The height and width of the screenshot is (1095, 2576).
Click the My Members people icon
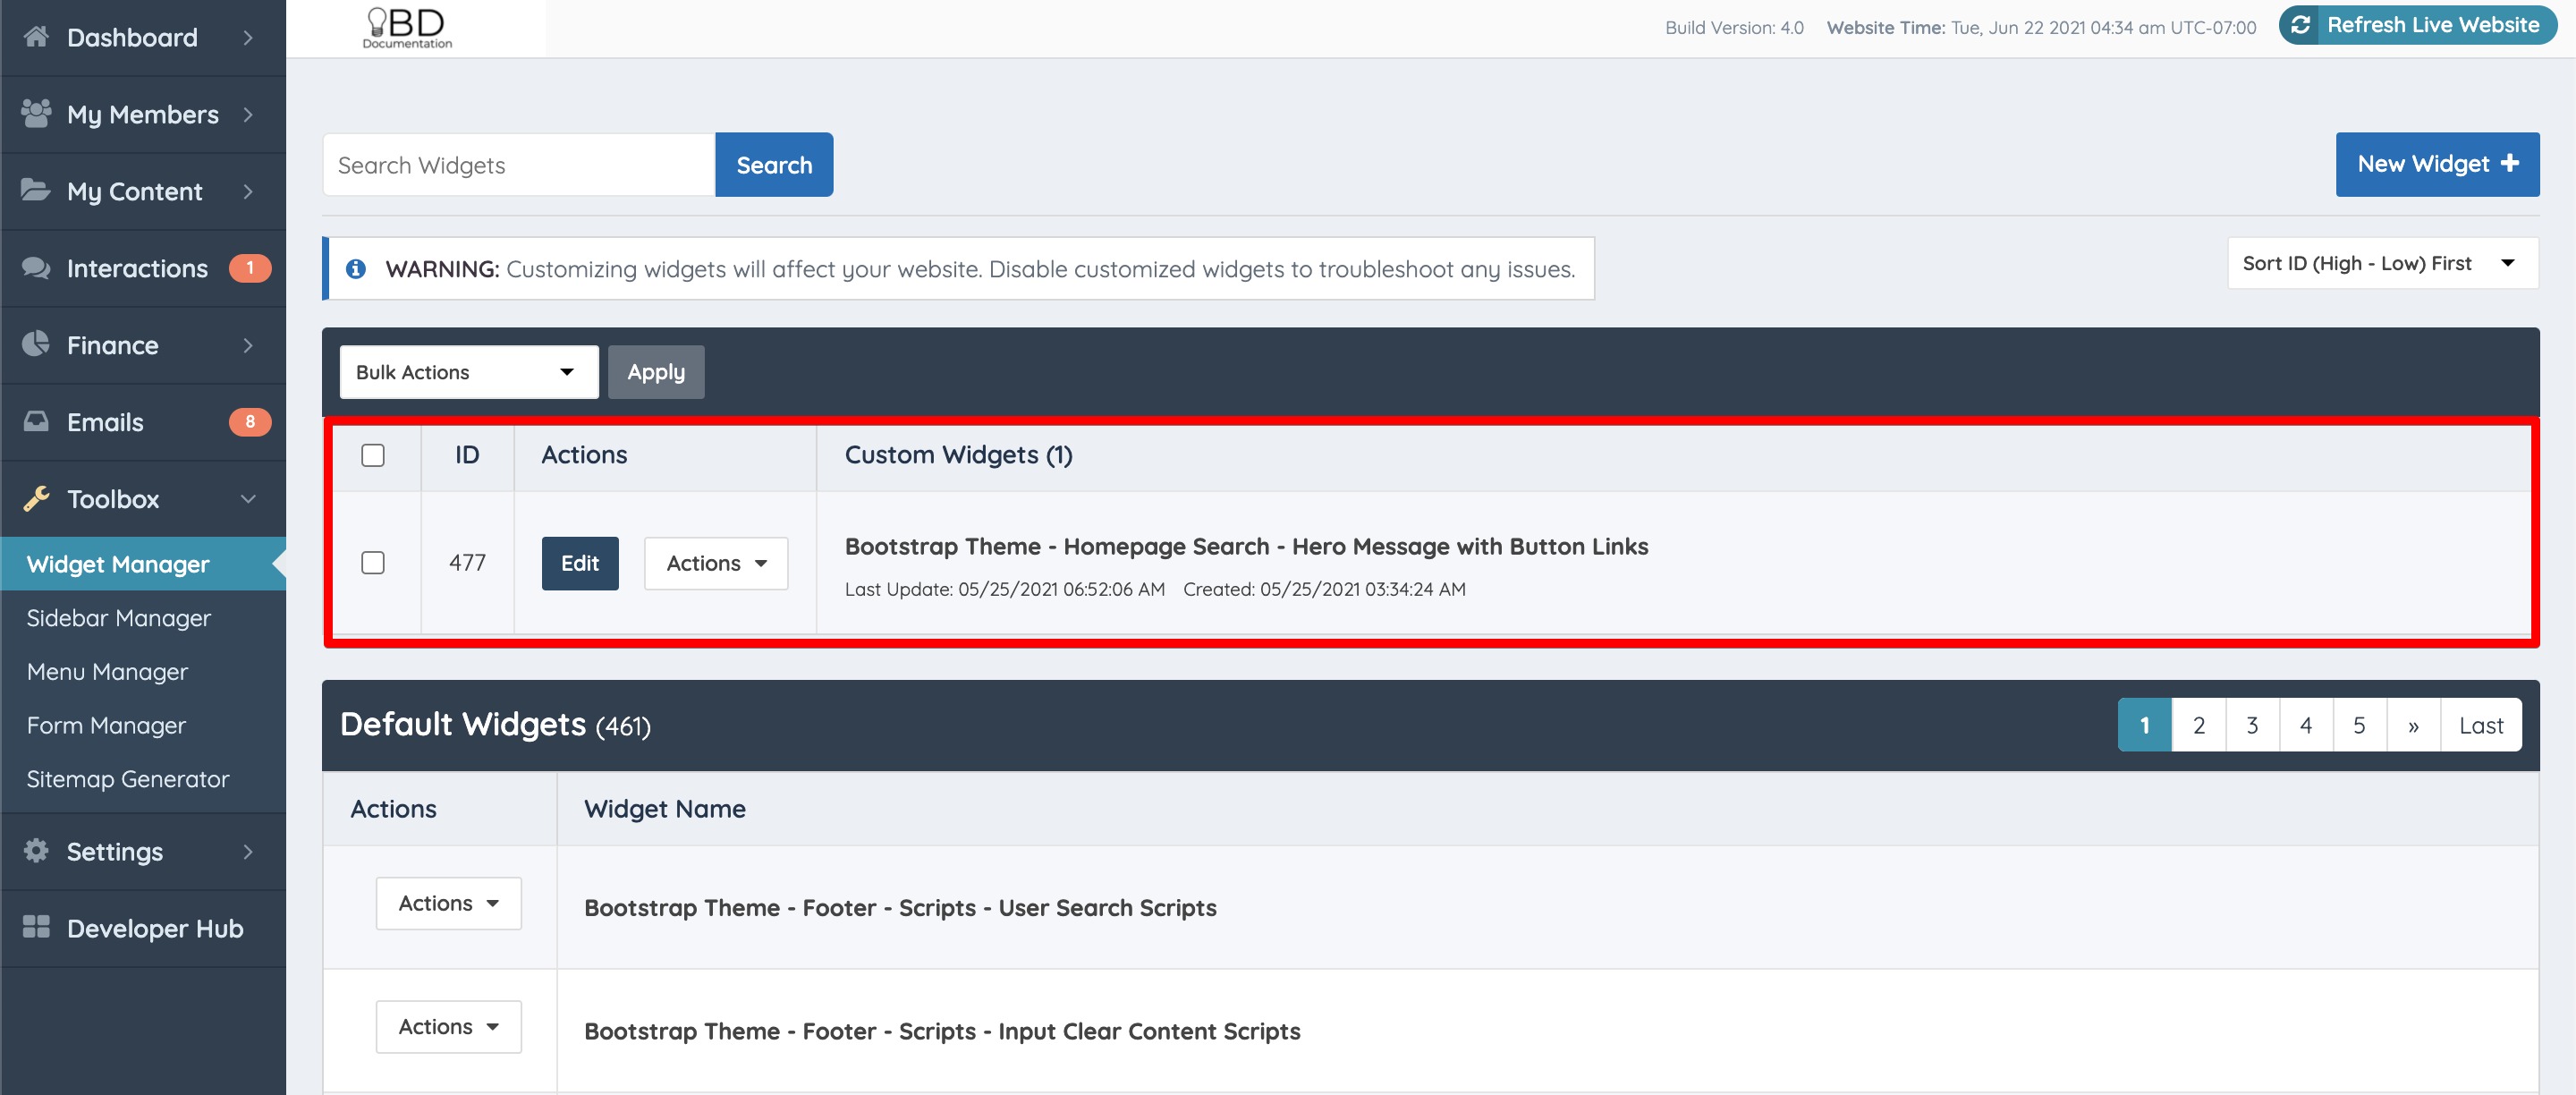tap(36, 114)
